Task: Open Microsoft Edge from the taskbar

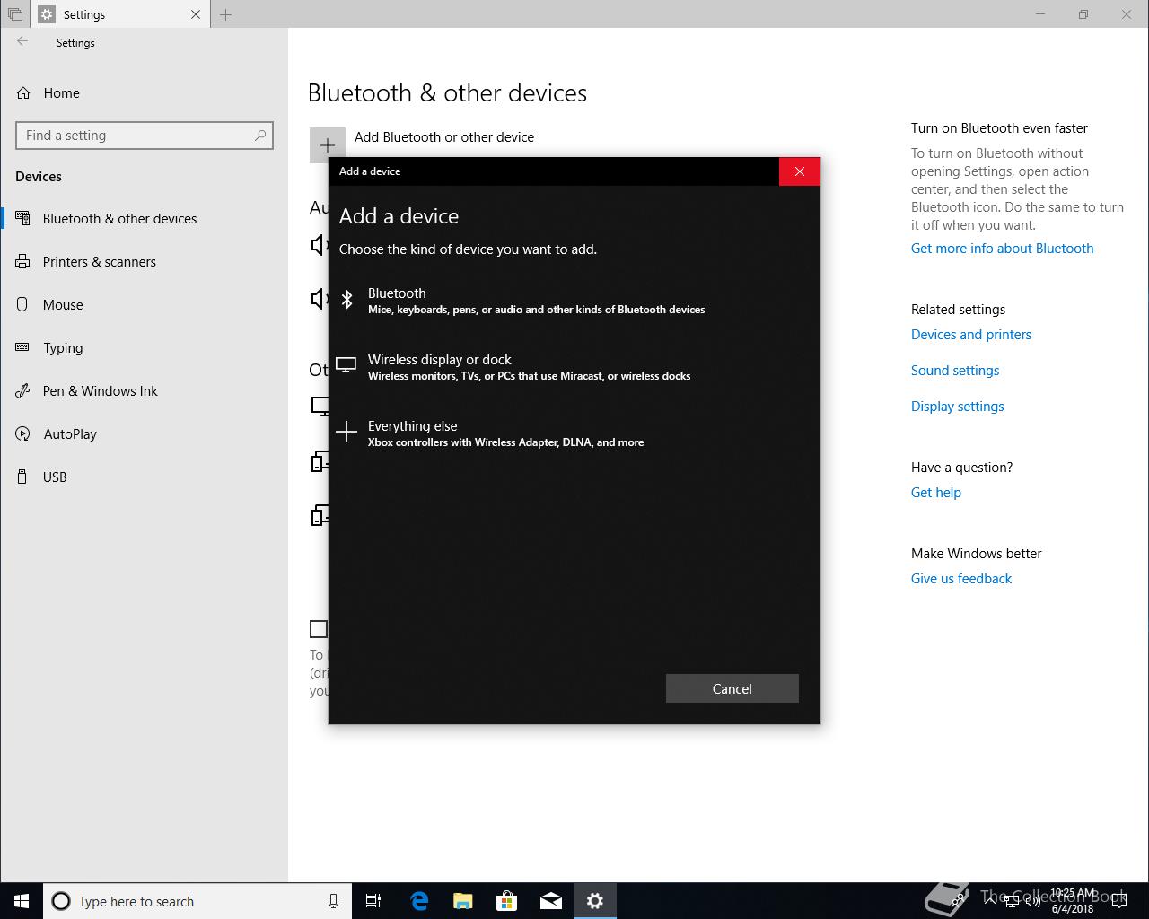Action: tap(419, 901)
